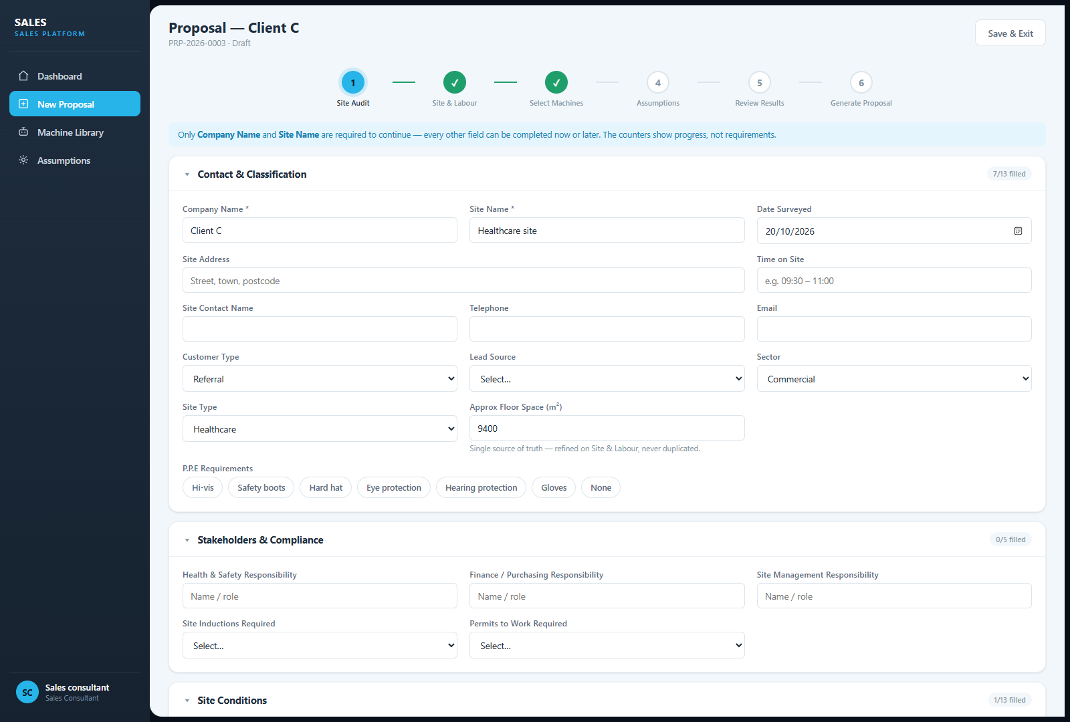
Task: Open the Permits to Work Required dropdown
Action: pyautogui.click(x=607, y=645)
